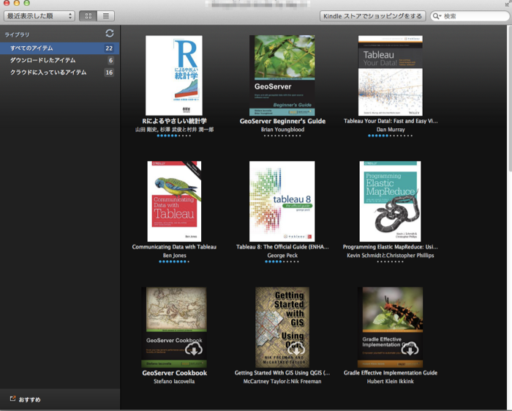512x411 pixels.
Task: Open the GeoServer Beginner's Guide cover
Action: click(x=282, y=75)
